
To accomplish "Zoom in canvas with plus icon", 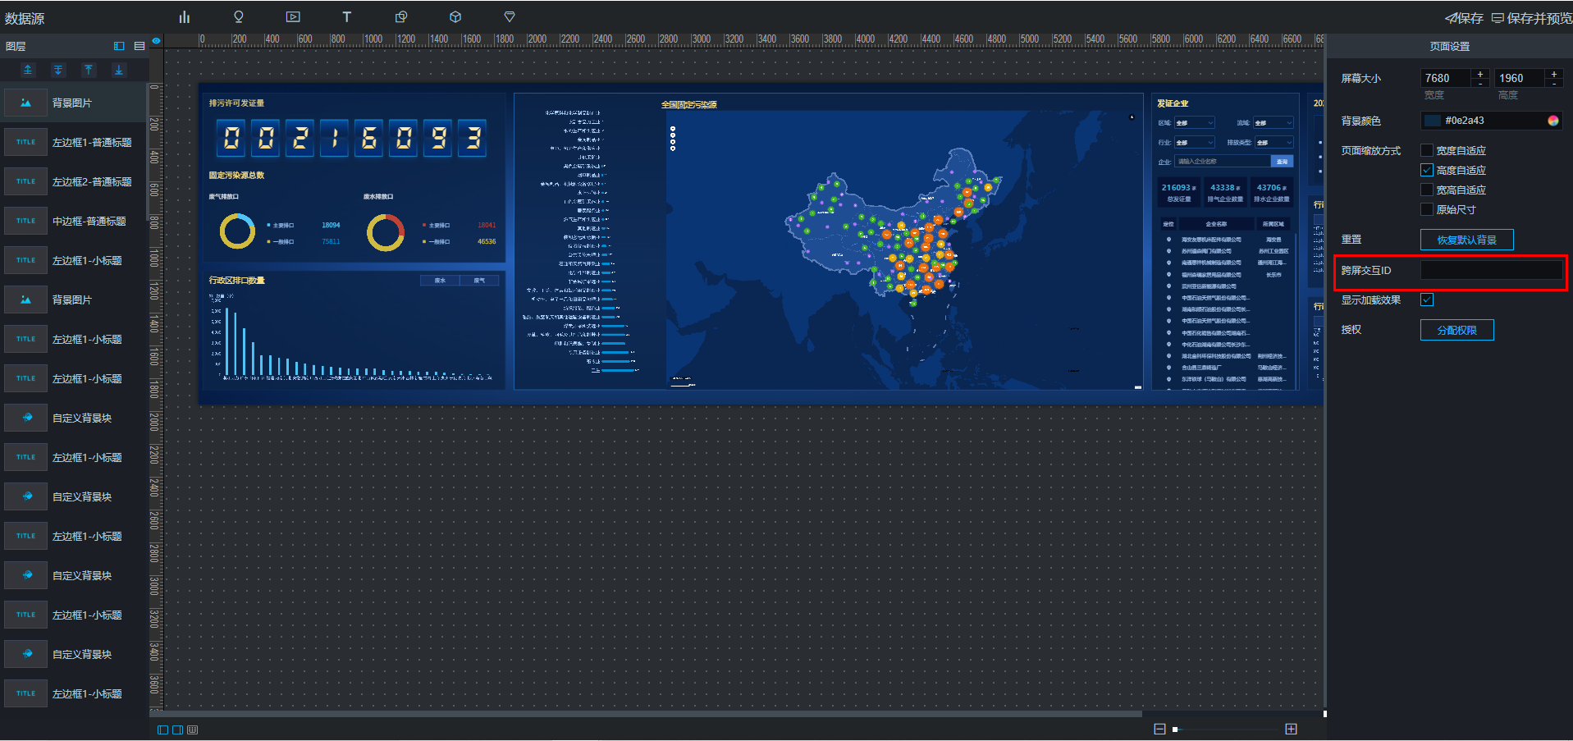I will tap(1291, 729).
